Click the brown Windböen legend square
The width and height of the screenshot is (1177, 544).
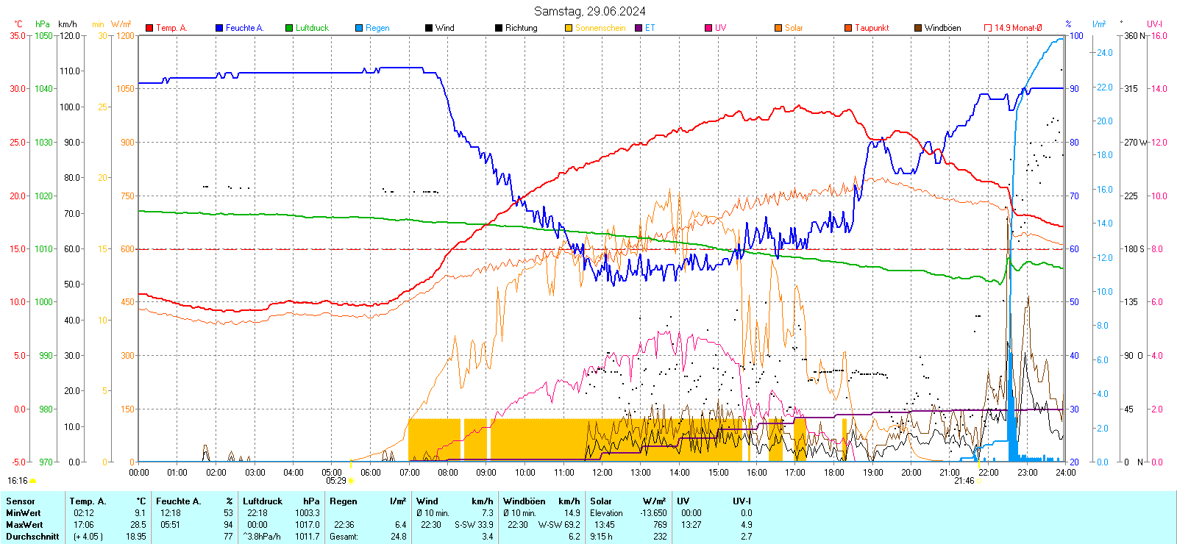point(918,28)
